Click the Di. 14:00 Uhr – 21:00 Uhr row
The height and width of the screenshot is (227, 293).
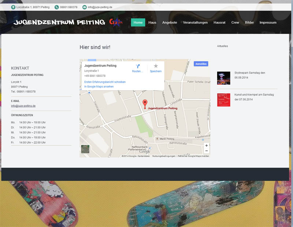pos(28,127)
